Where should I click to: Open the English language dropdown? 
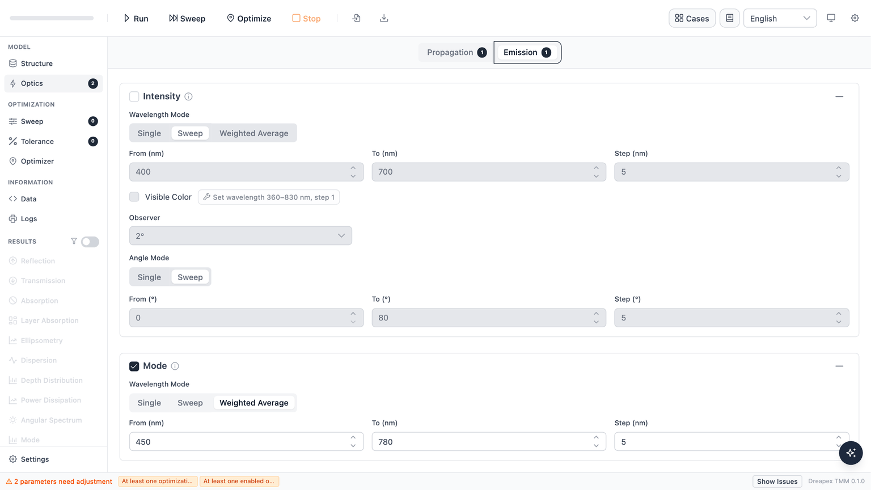(x=780, y=18)
